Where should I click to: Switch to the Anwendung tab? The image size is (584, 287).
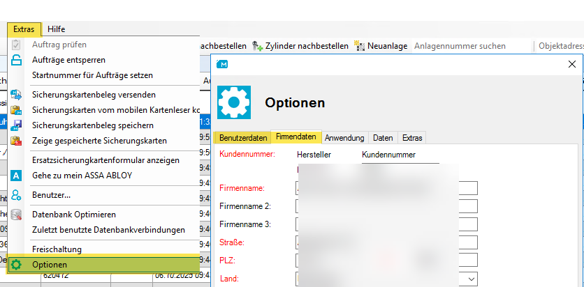click(344, 137)
